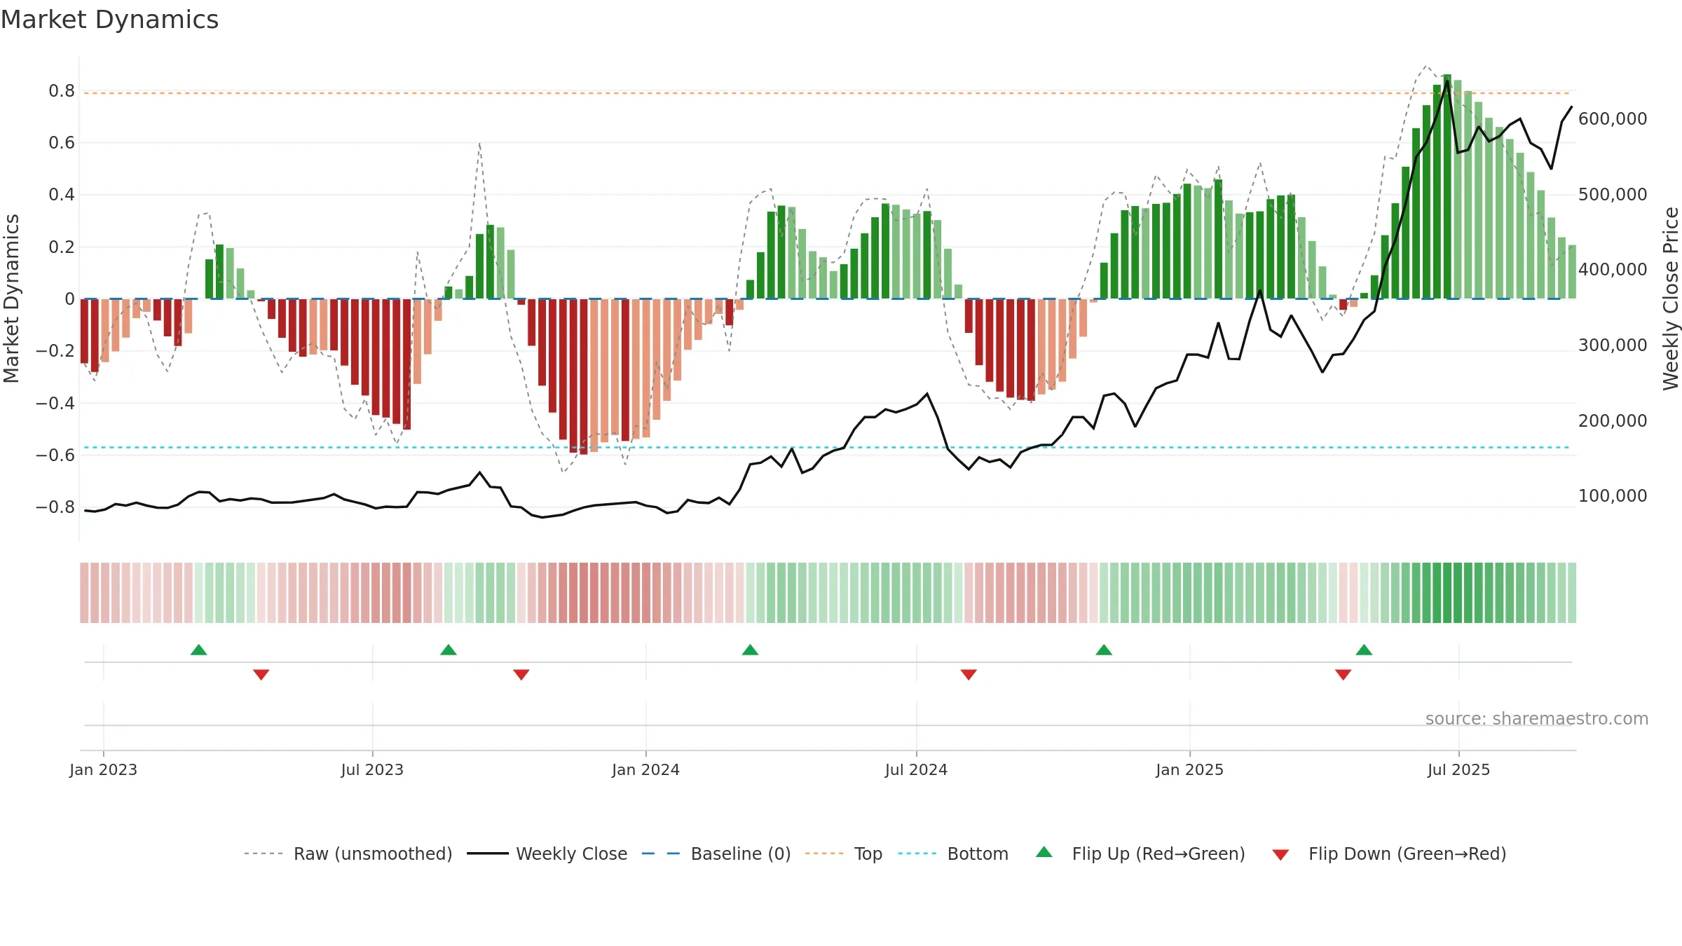Viewport: 1682px width, 946px height.
Task: Click the −0.4 left y-axis label
Action: 55,403
